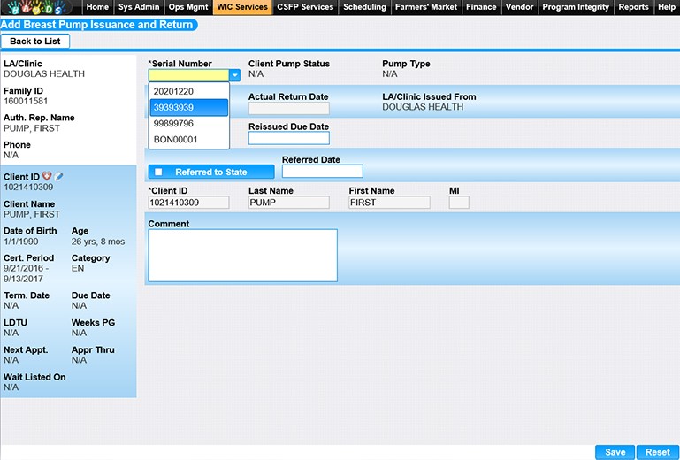Image resolution: width=680 pixels, height=460 pixels.
Task: Click the Save button
Action: coord(615,452)
